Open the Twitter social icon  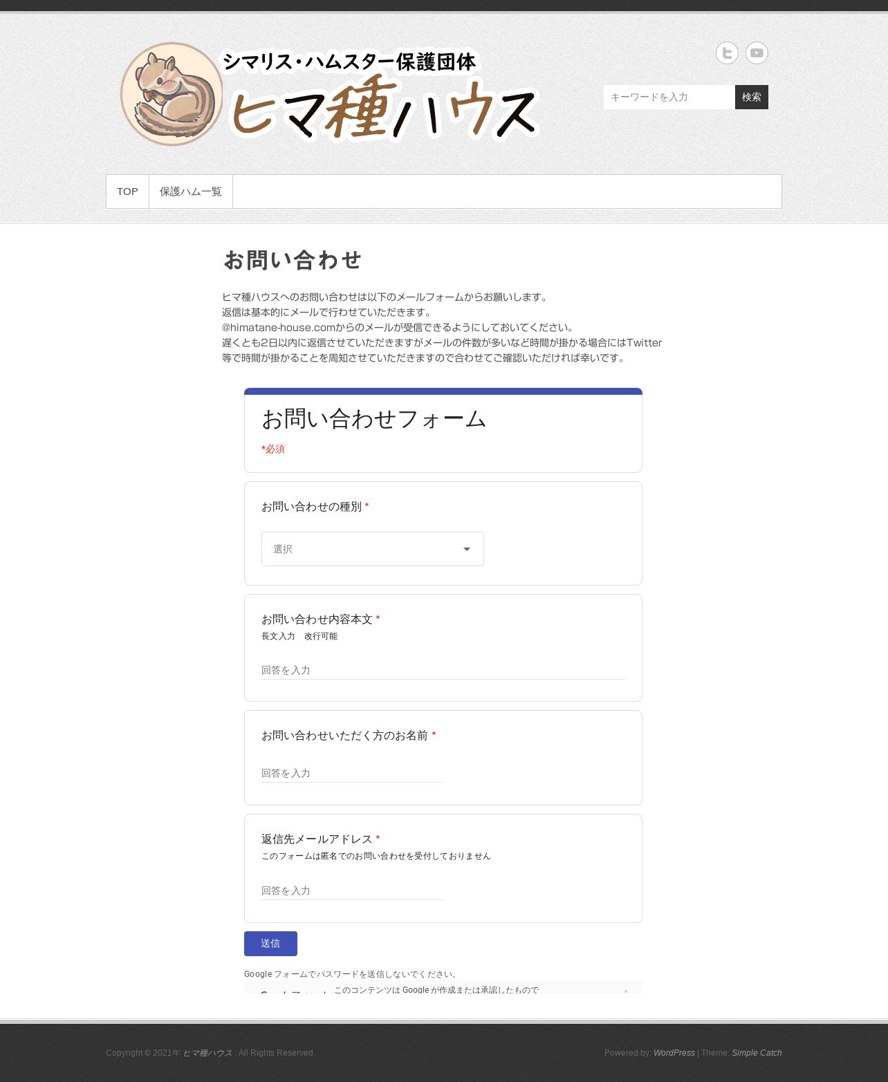pyautogui.click(x=727, y=53)
